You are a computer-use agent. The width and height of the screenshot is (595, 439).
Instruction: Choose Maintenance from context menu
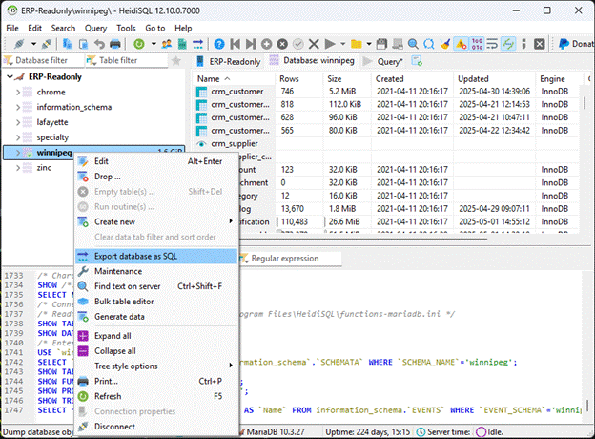(156, 271)
